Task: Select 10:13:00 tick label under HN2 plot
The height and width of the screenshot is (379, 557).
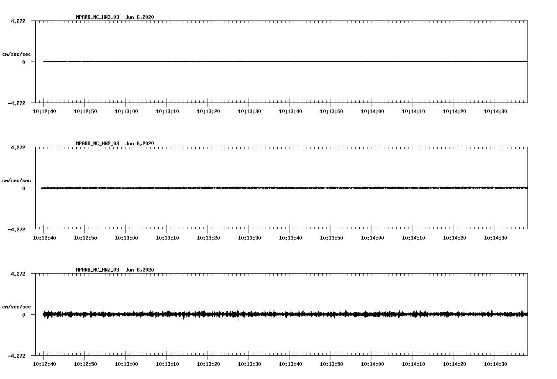Action: 126,238
